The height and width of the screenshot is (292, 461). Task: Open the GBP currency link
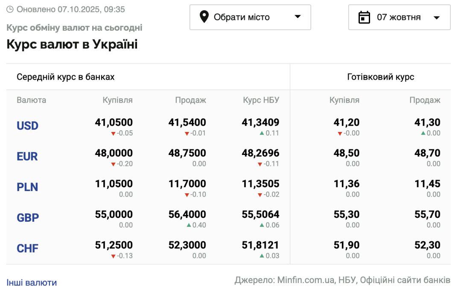[x=28, y=218]
